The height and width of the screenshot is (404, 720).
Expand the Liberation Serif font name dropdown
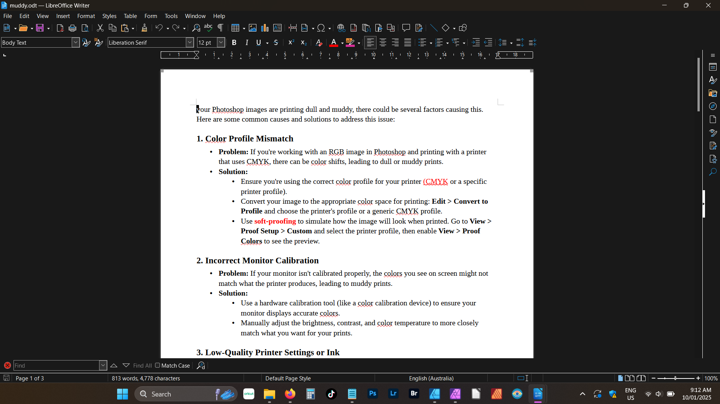click(190, 43)
